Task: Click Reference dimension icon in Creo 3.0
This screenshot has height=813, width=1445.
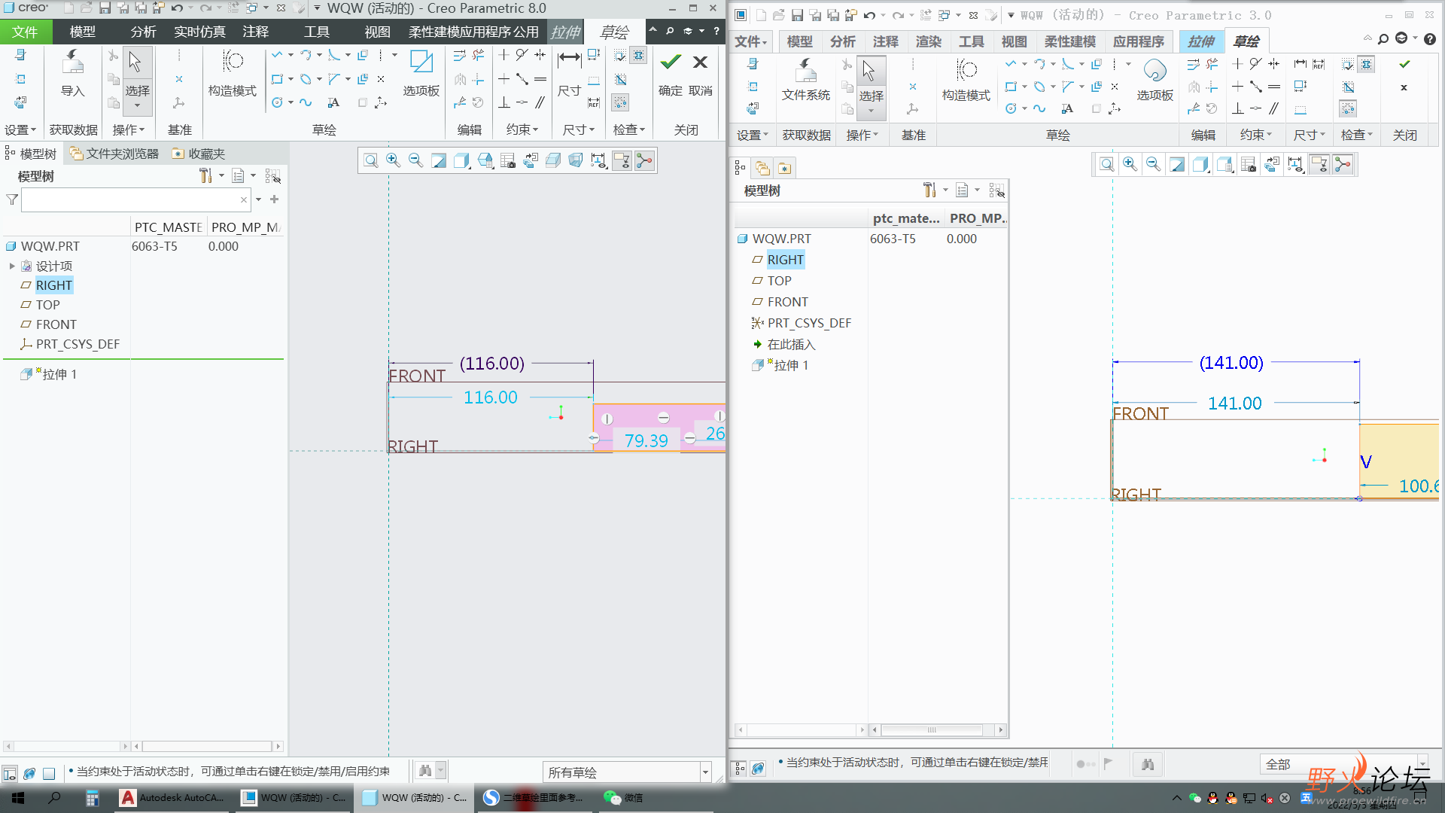Action: pyautogui.click(x=1319, y=64)
